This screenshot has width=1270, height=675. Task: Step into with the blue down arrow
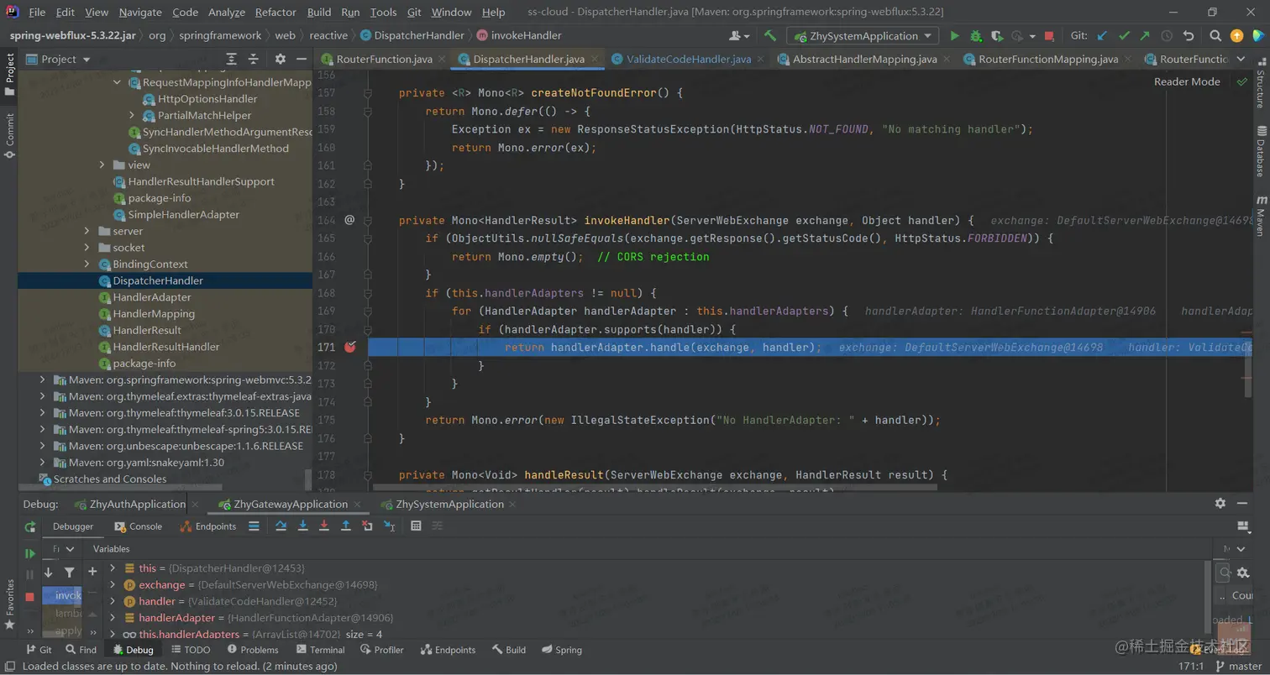(x=303, y=526)
